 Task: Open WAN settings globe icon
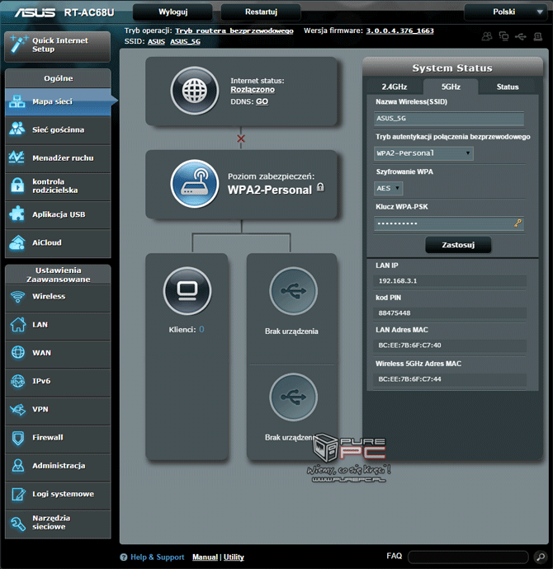(18, 352)
